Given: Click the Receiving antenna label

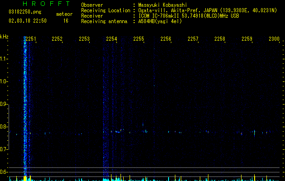Looking at the screenshot, I should tap(104, 21).
